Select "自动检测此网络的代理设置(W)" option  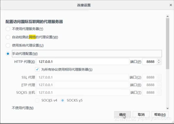click(8, 37)
